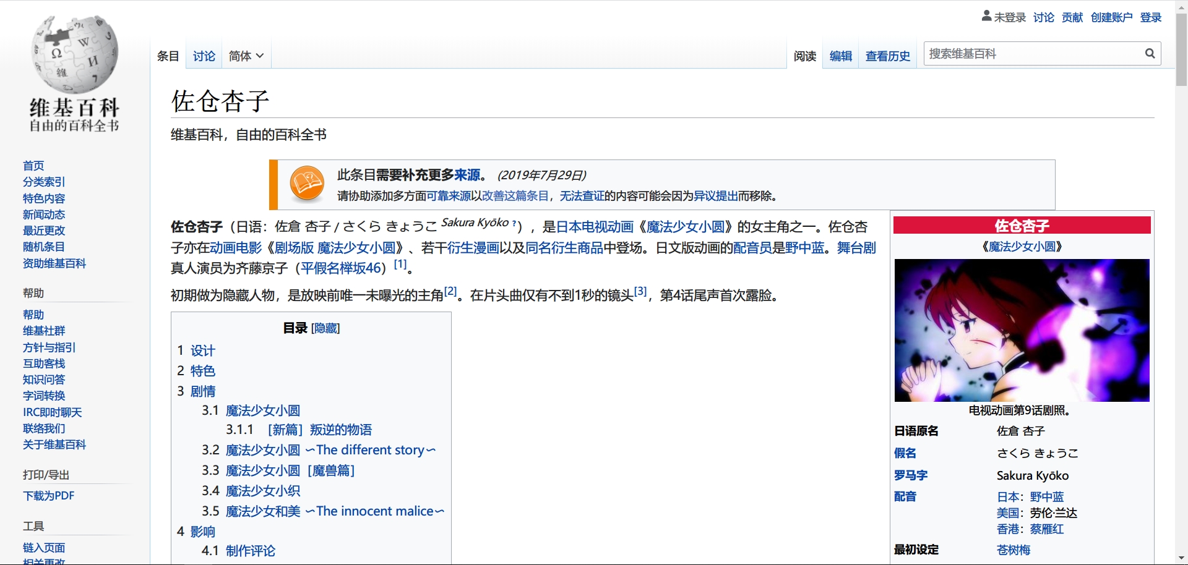
Task: Open the 佐仓杏子 infobox image
Action: [x=1022, y=330]
